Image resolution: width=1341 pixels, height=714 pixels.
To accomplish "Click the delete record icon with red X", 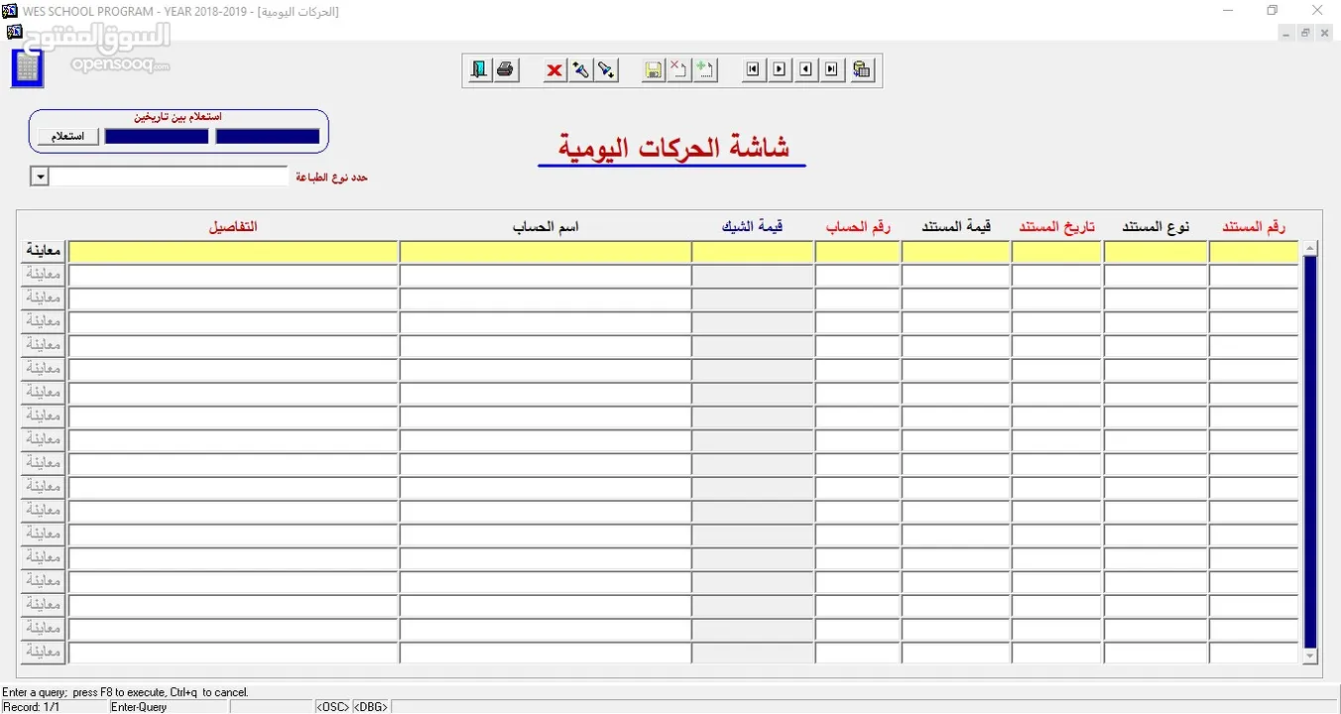I will (x=679, y=70).
